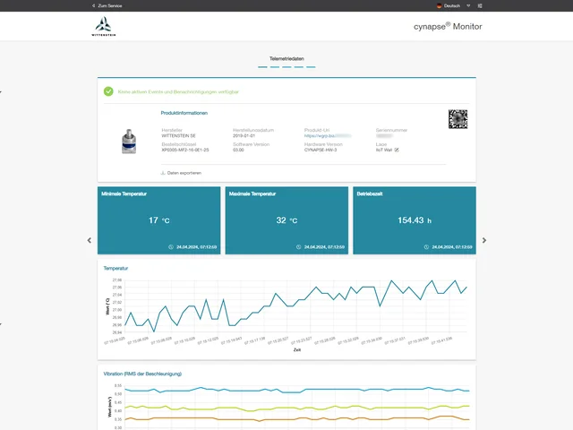Click the German flag icon
Image resolution: width=573 pixels, height=430 pixels.
point(439,5)
